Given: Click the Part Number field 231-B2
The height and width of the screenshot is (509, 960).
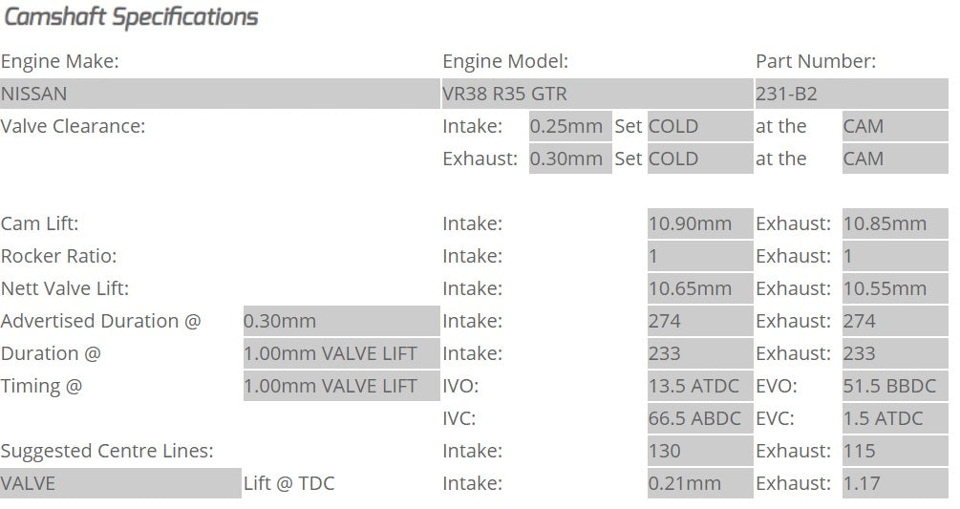Looking at the screenshot, I should (851, 95).
